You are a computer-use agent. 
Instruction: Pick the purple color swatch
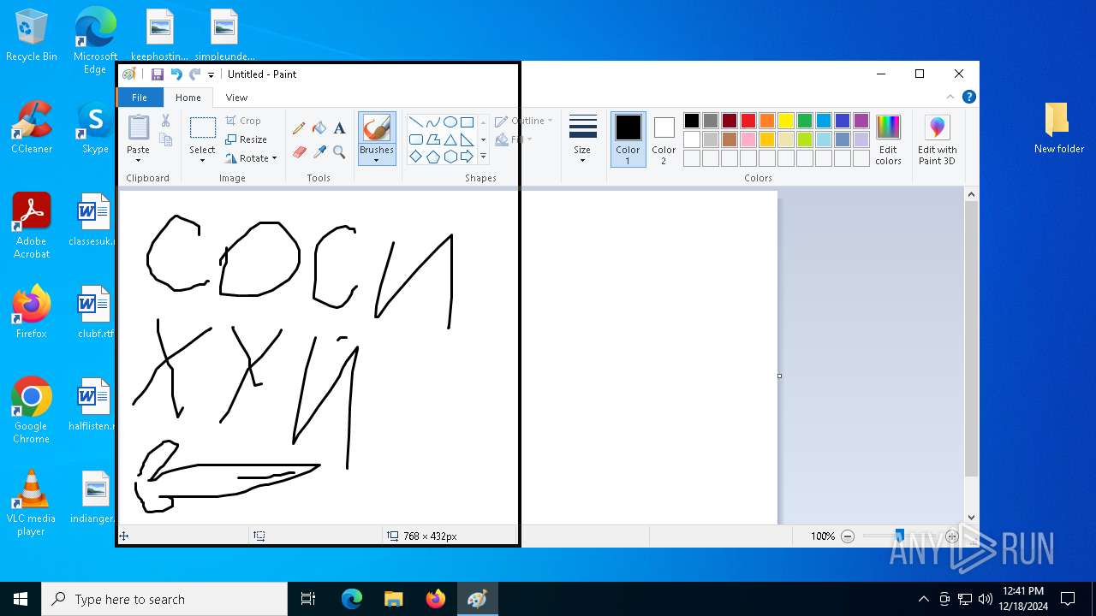click(861, 121)
